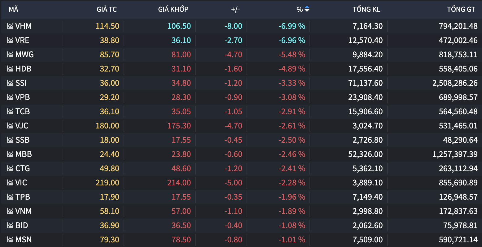The width and height of the screenshot is (482, 247).
Task: Click the chart icon for HDB
Action: pos(10,69)
